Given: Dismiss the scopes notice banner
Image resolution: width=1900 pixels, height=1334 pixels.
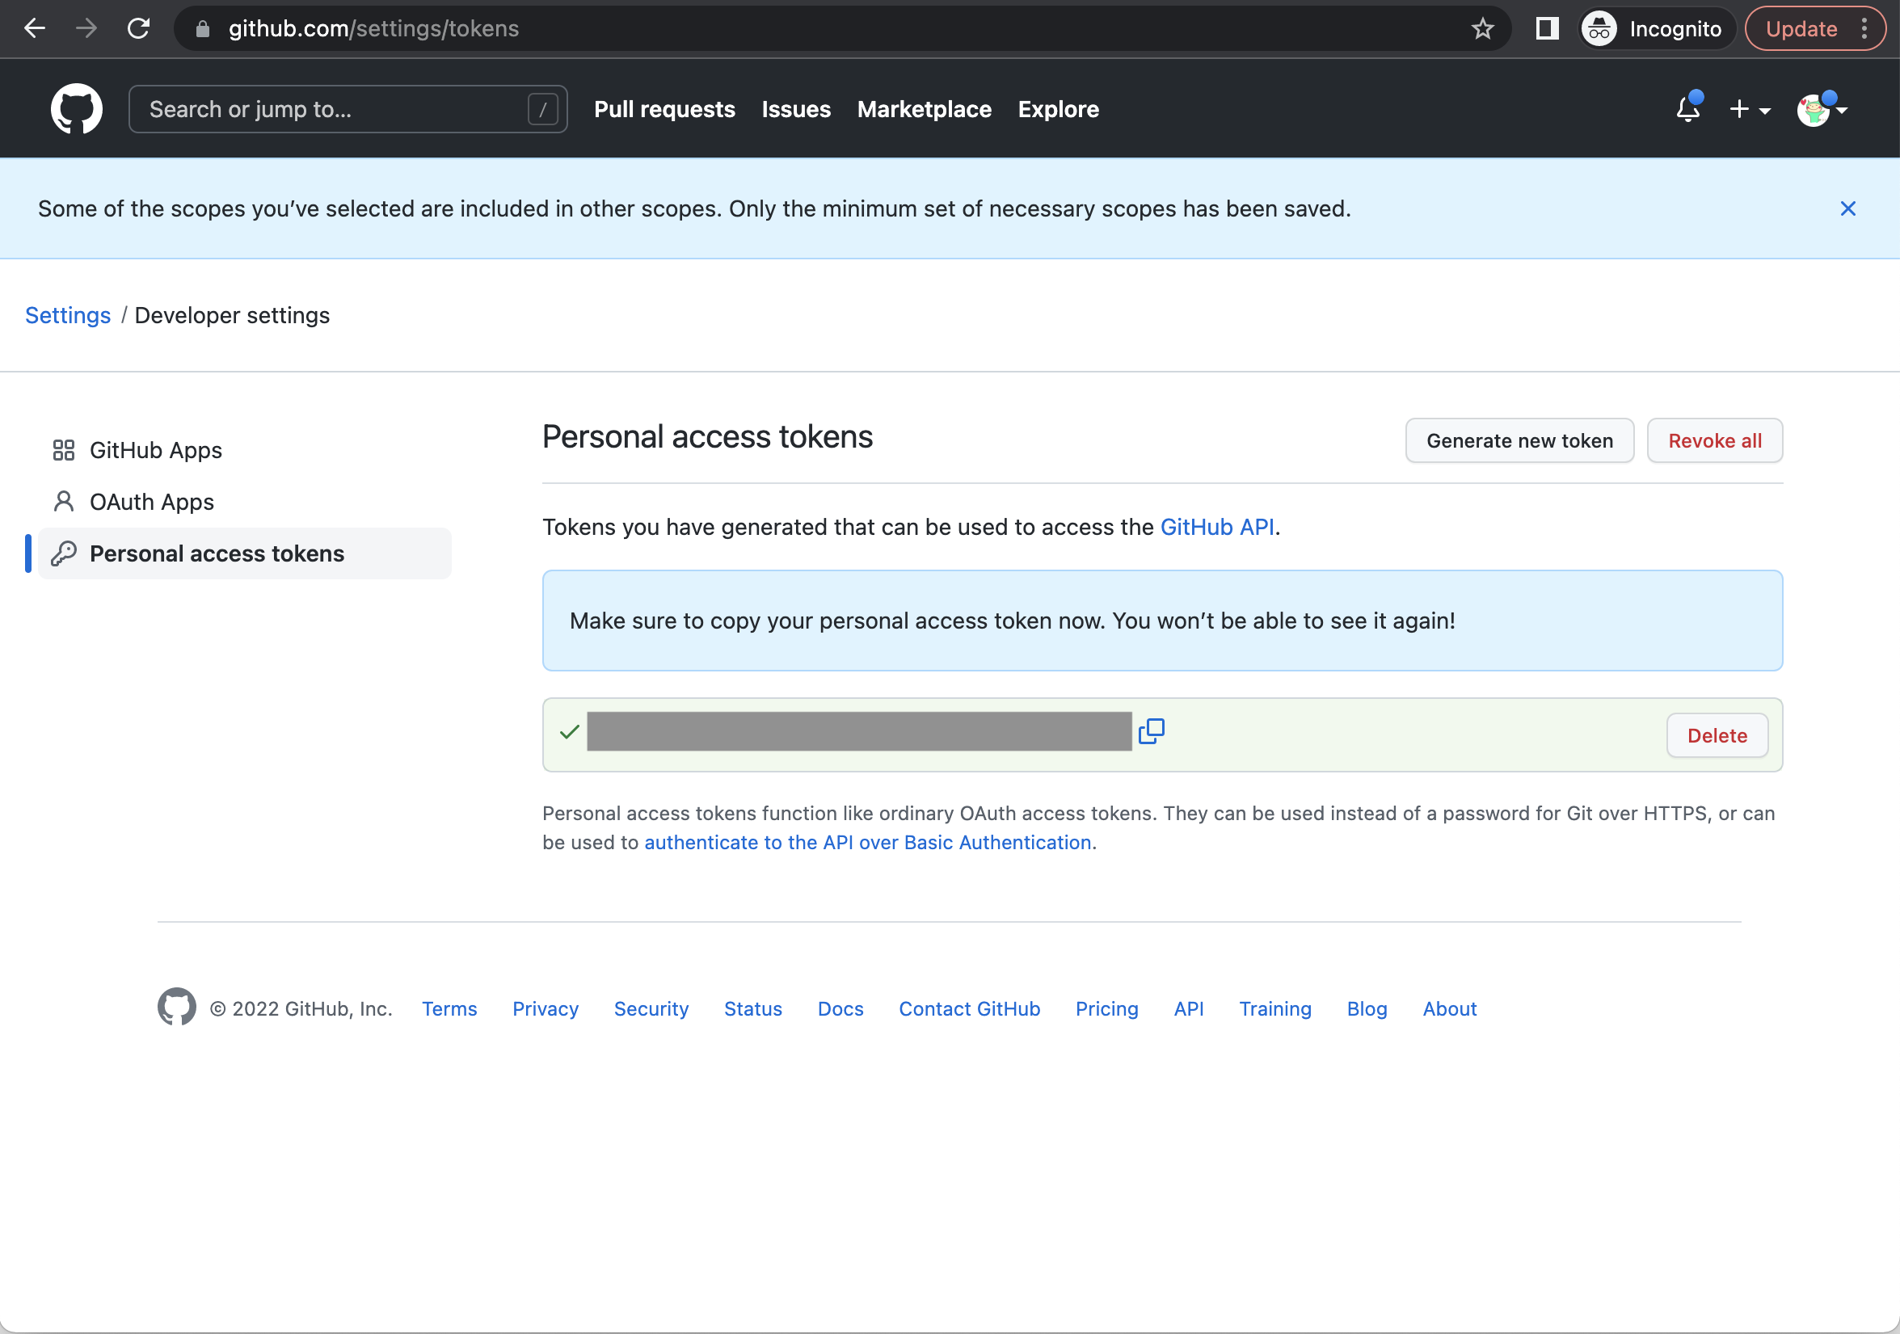Looking at the screenshot, I should point(1847,208).
